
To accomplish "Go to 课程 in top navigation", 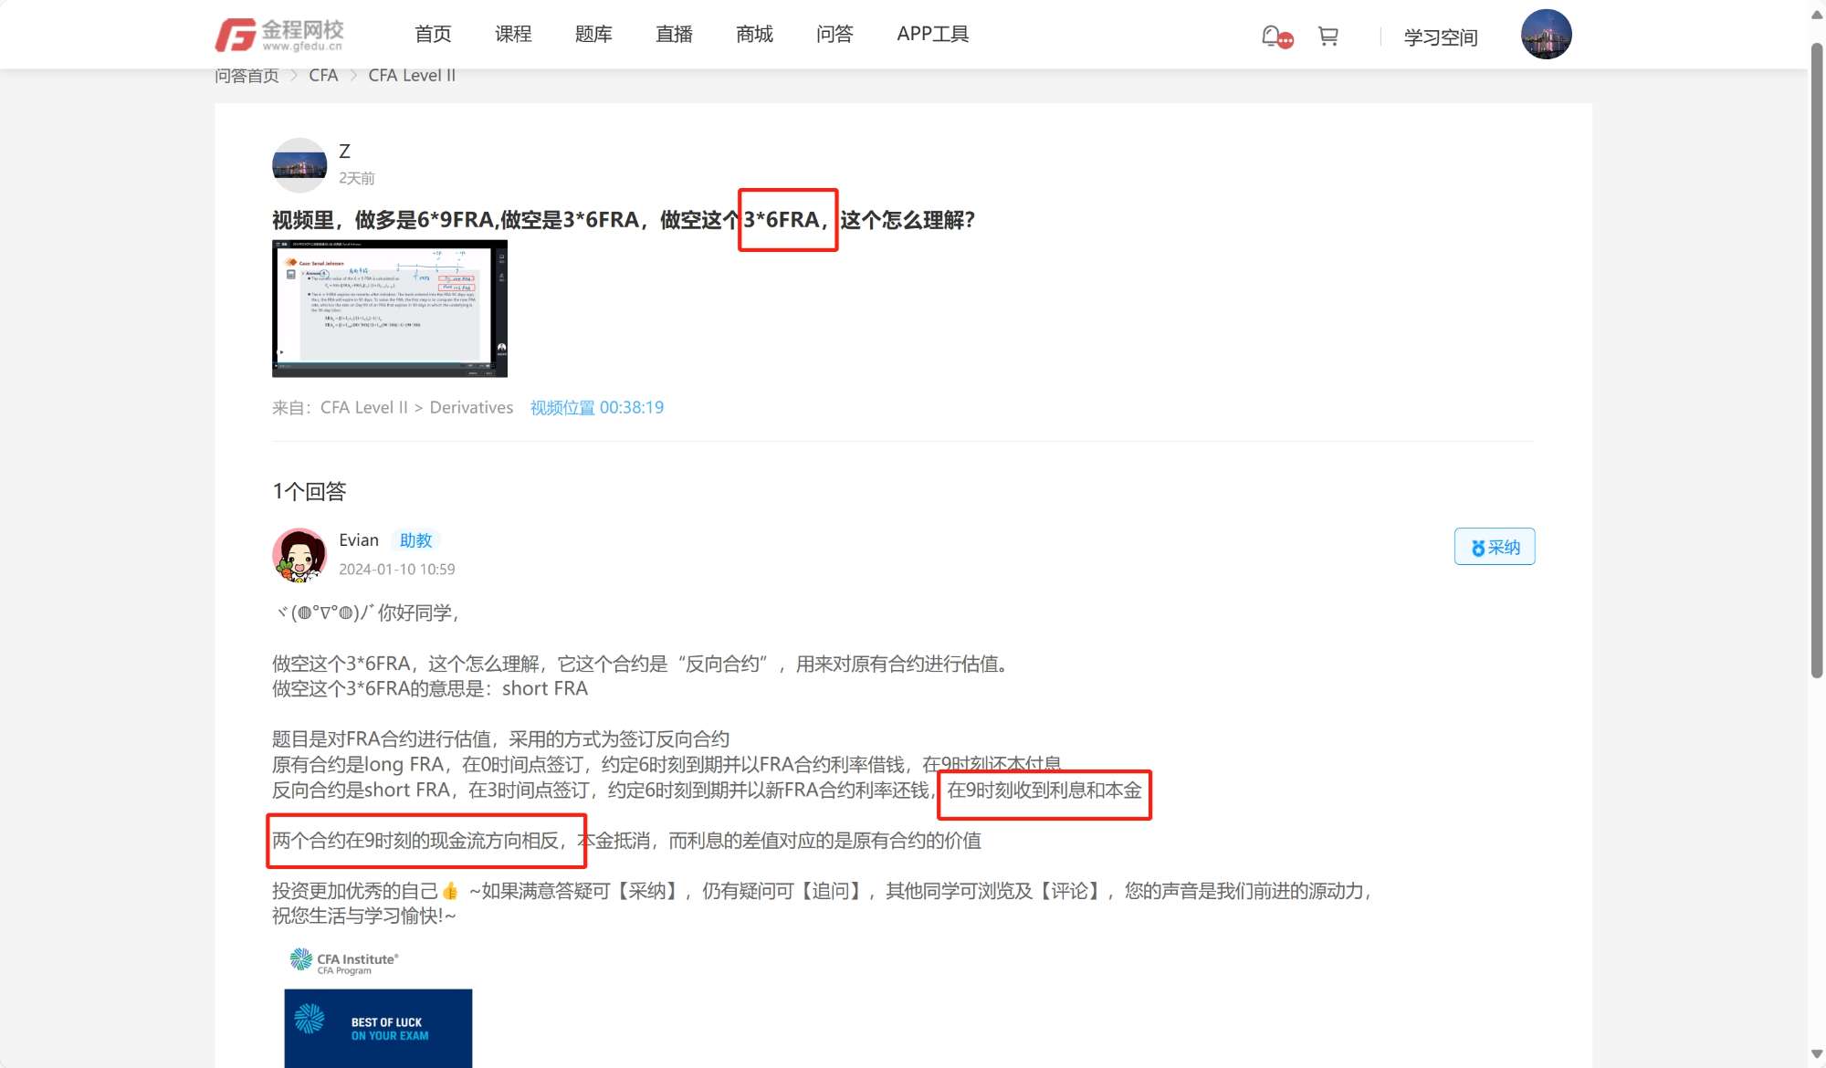I will [513, 34].
